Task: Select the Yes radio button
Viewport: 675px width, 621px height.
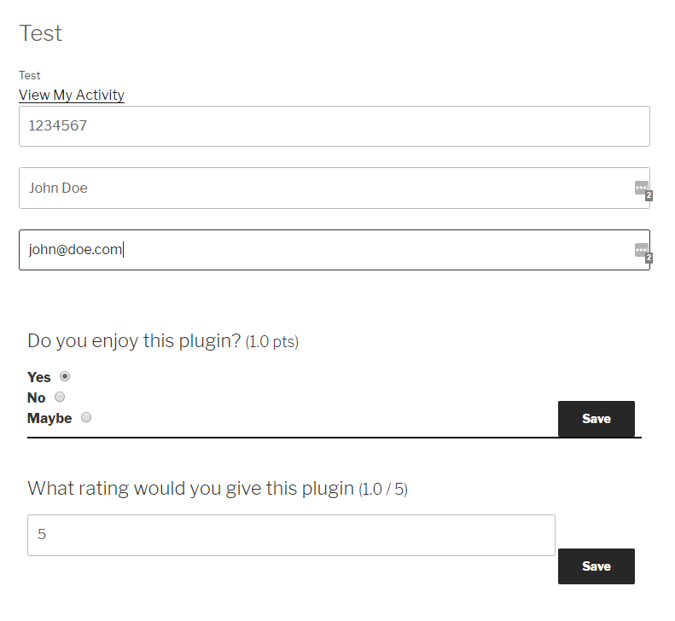Action: 65,376
